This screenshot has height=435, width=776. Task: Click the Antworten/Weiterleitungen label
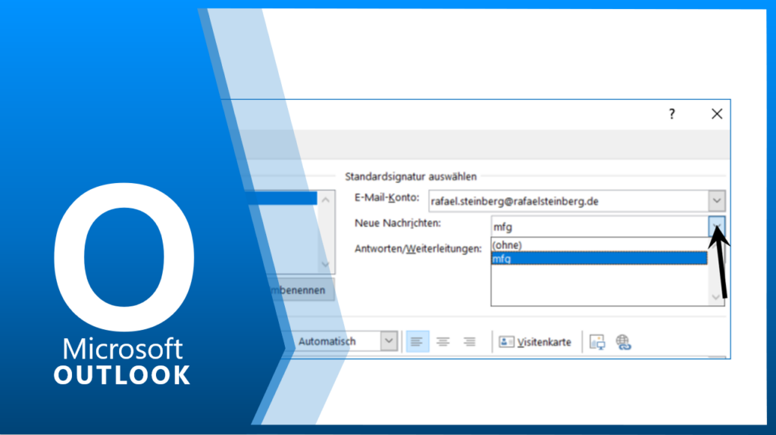(418, 249)
